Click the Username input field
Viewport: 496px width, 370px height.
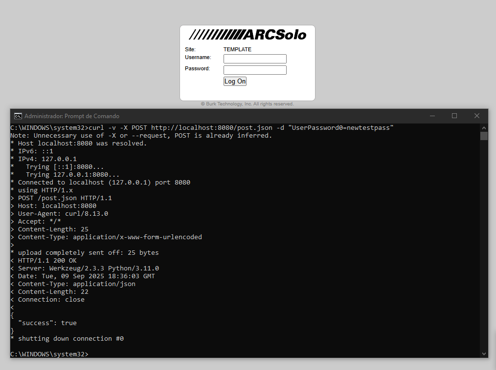(255, 59)
